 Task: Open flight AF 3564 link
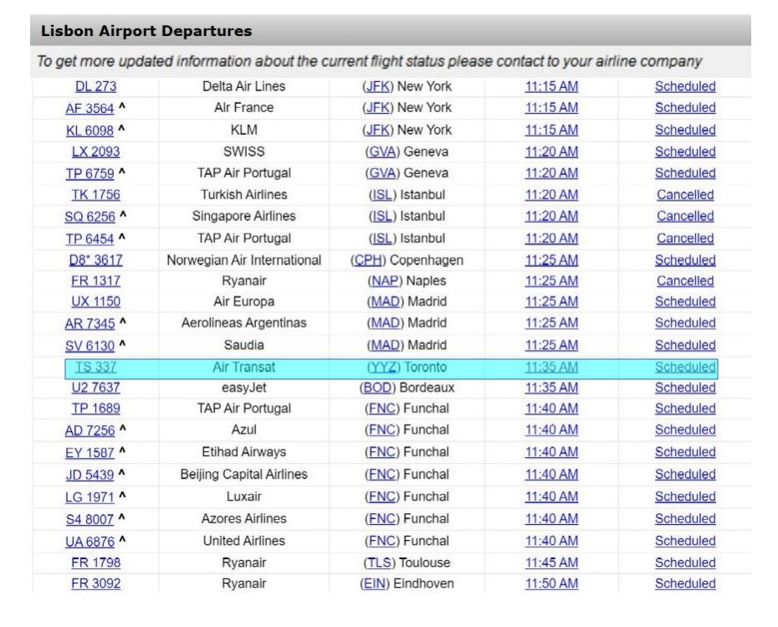point(90,108)
